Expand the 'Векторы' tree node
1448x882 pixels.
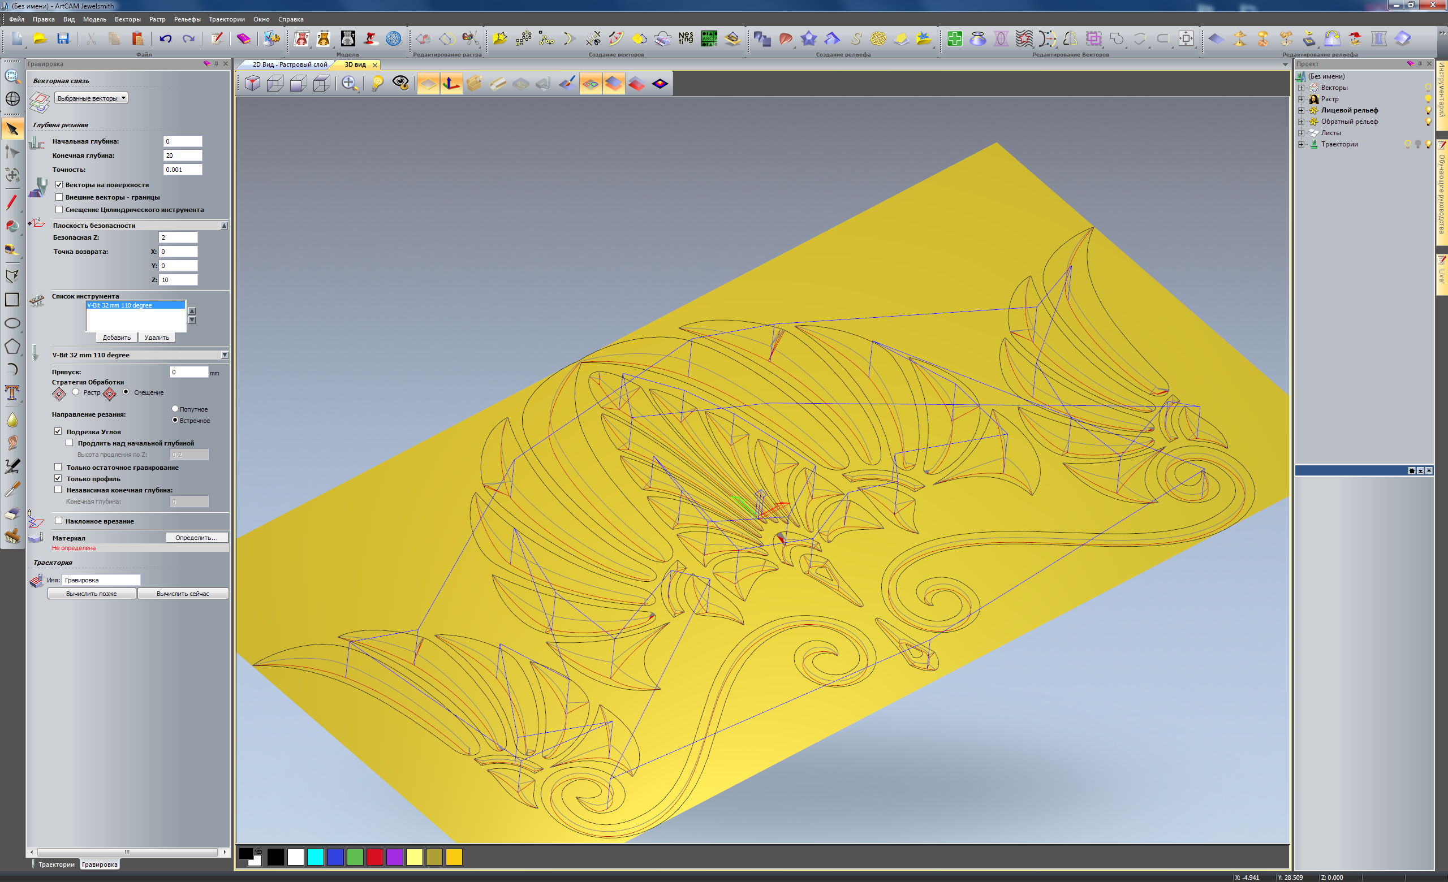[1301, 88]
